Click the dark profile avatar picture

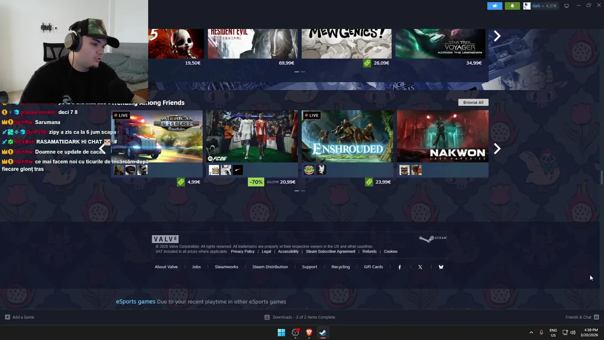click(527, 6)
